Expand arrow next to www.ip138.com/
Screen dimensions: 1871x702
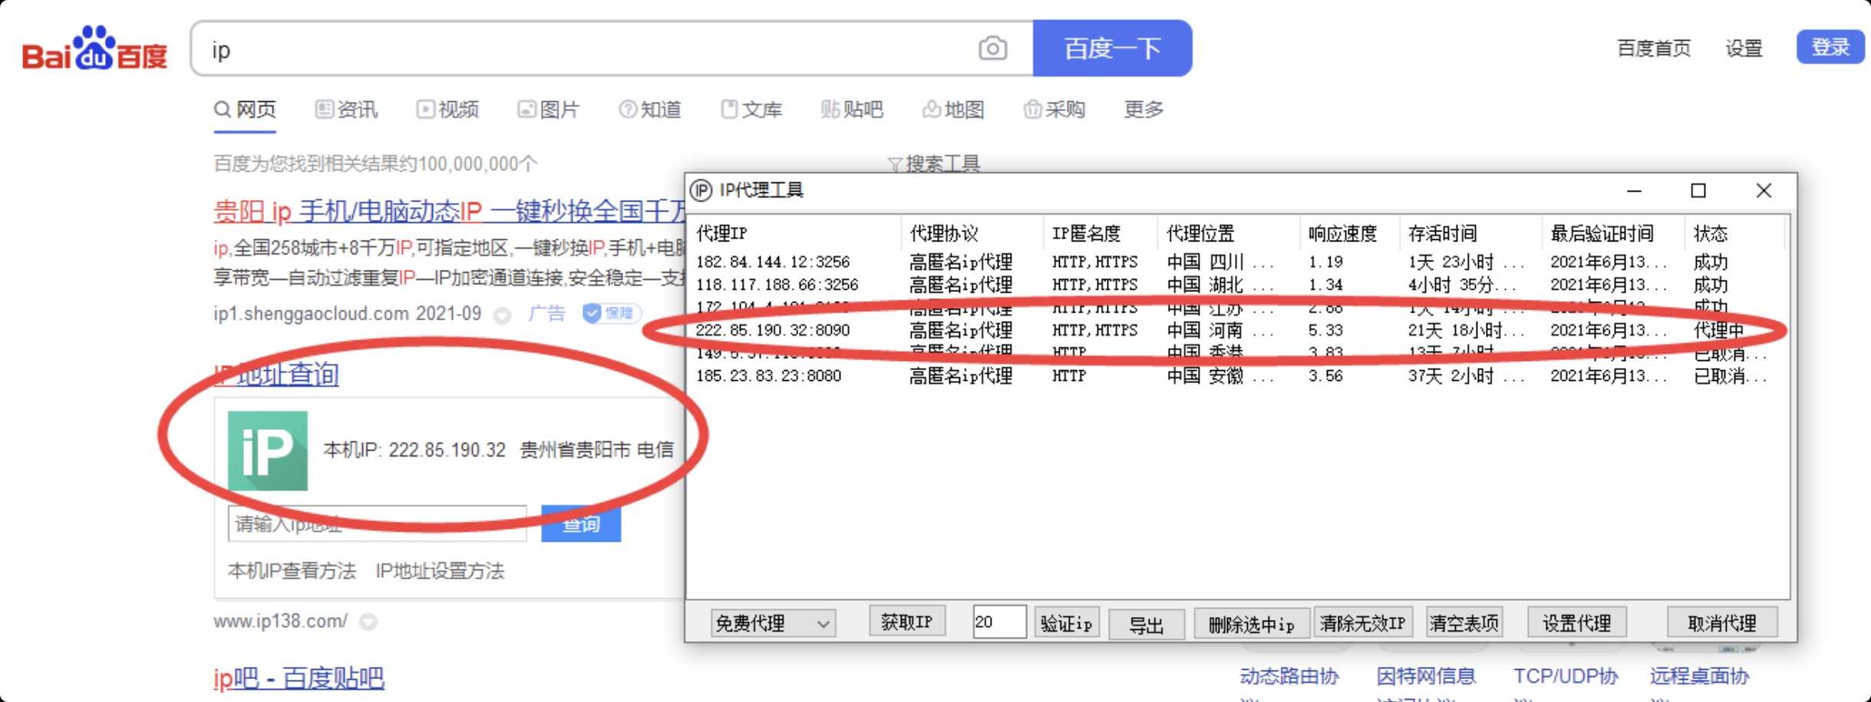pos(368,622)
